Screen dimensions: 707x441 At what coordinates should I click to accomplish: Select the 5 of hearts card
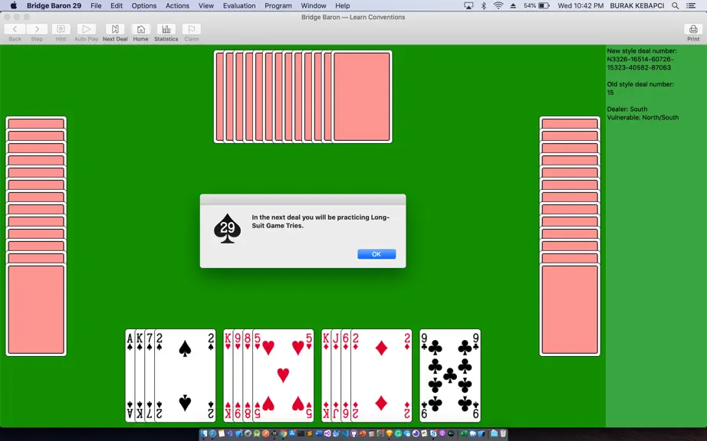coord(283,376)
